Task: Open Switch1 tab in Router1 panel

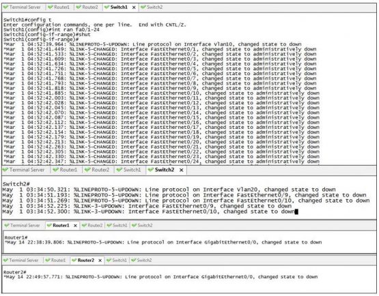Action: [117, 226]
